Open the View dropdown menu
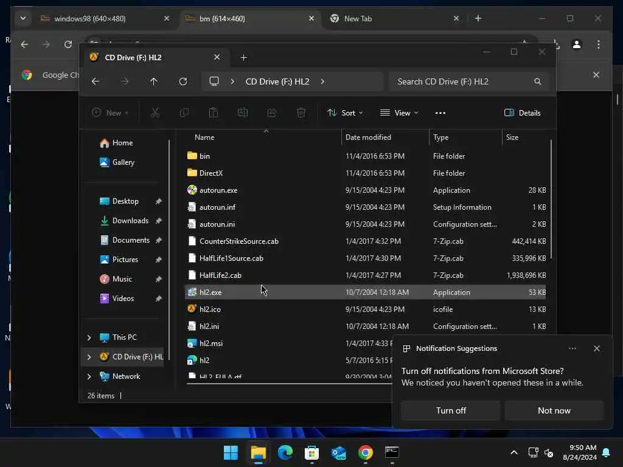623x467 pixels. [399, 112]
